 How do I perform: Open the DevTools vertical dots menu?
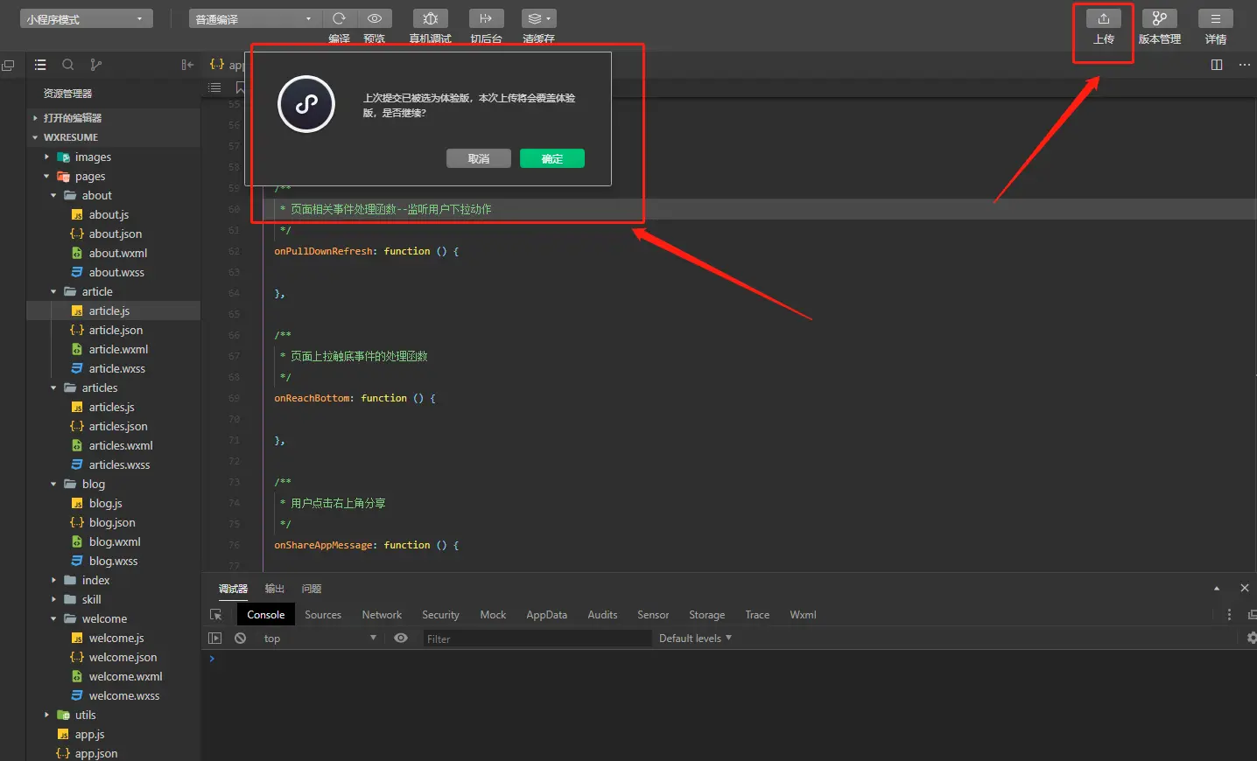[1229, 615]
